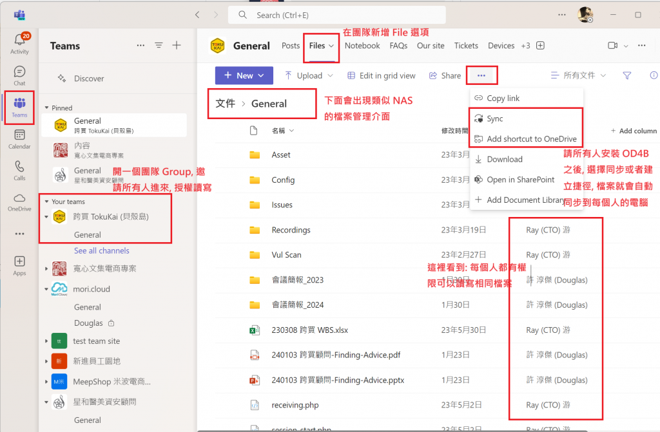
Task: Choose Add shortcut to OneDrive
Action: point(527,139)
